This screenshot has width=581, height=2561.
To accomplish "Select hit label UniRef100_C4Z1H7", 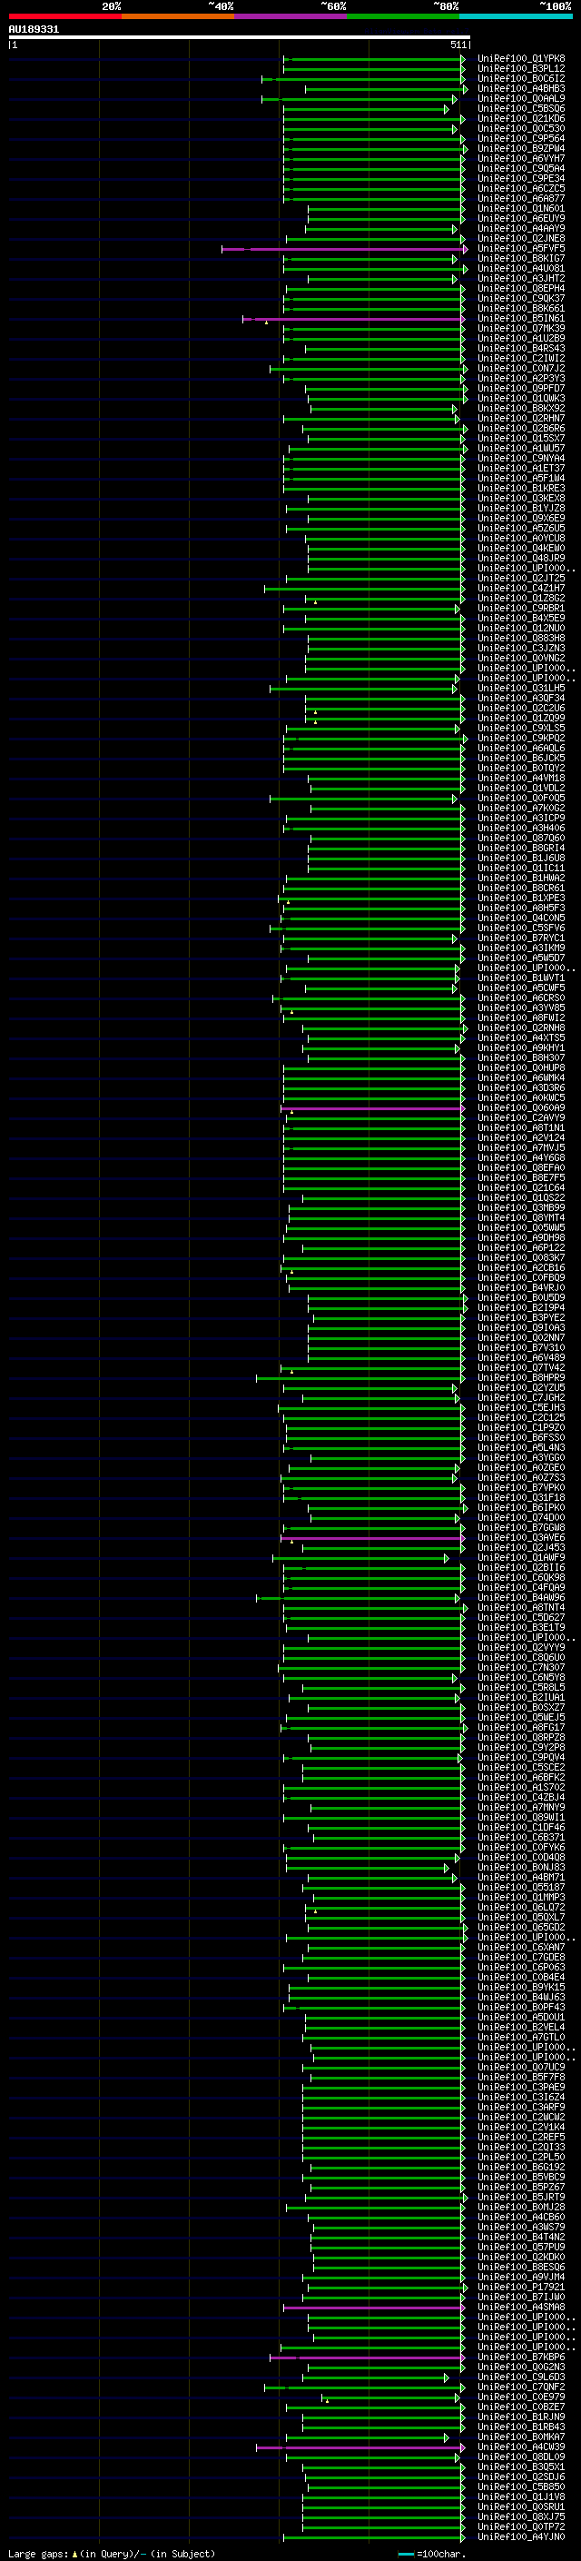I will [x=521, y=589].
